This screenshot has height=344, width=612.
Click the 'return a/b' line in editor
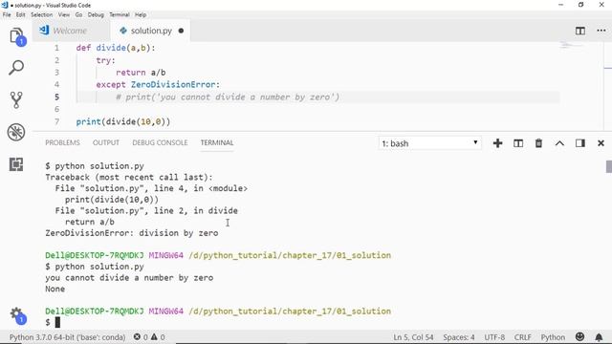coord(141,73)
